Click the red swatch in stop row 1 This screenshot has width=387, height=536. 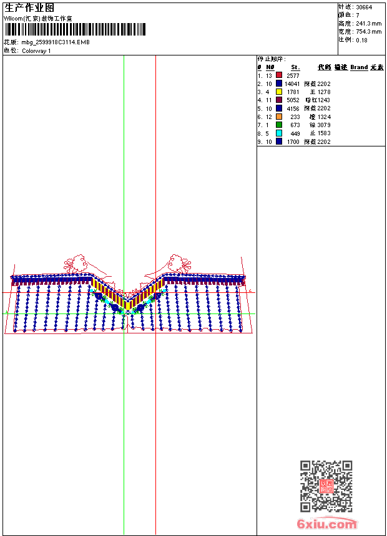pos(279,75)
